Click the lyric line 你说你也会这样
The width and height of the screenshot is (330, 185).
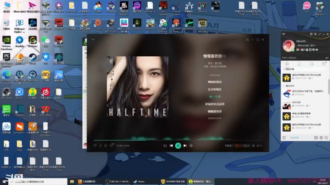tap(214, 104)
